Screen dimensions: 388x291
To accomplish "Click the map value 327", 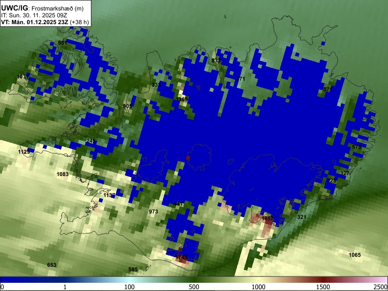I will click(345, 173).
